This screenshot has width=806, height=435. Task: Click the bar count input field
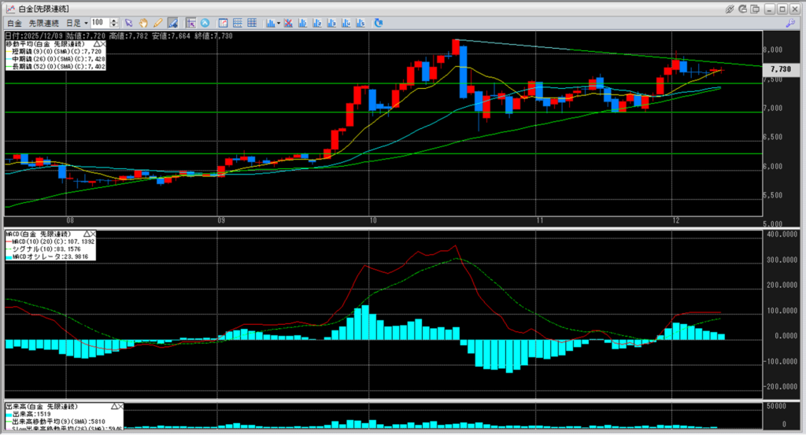click(x=100, y=23)
